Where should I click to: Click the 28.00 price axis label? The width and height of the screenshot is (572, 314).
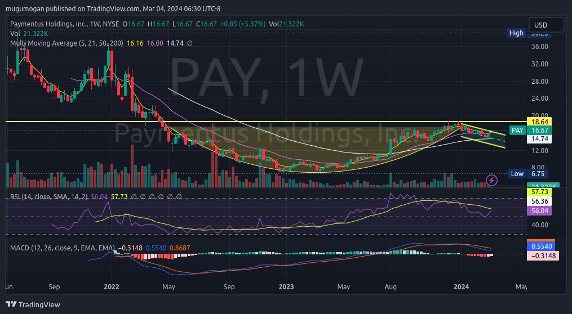click(x=539, y=81)
